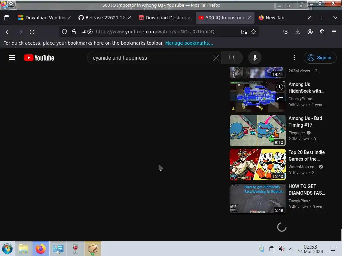Image resolution: width=342 pixels, height=256 pixels.
Task: Add HidenSeek video to queue
Action: coord(280,98)
